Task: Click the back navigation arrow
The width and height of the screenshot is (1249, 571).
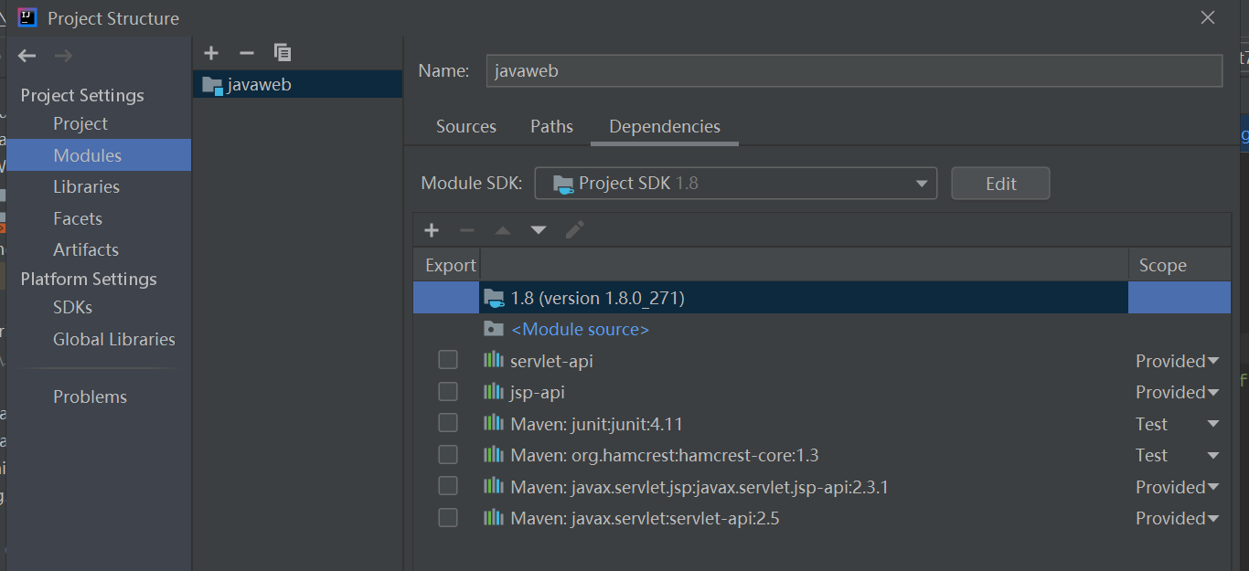Action: click(x=27, y=55)
